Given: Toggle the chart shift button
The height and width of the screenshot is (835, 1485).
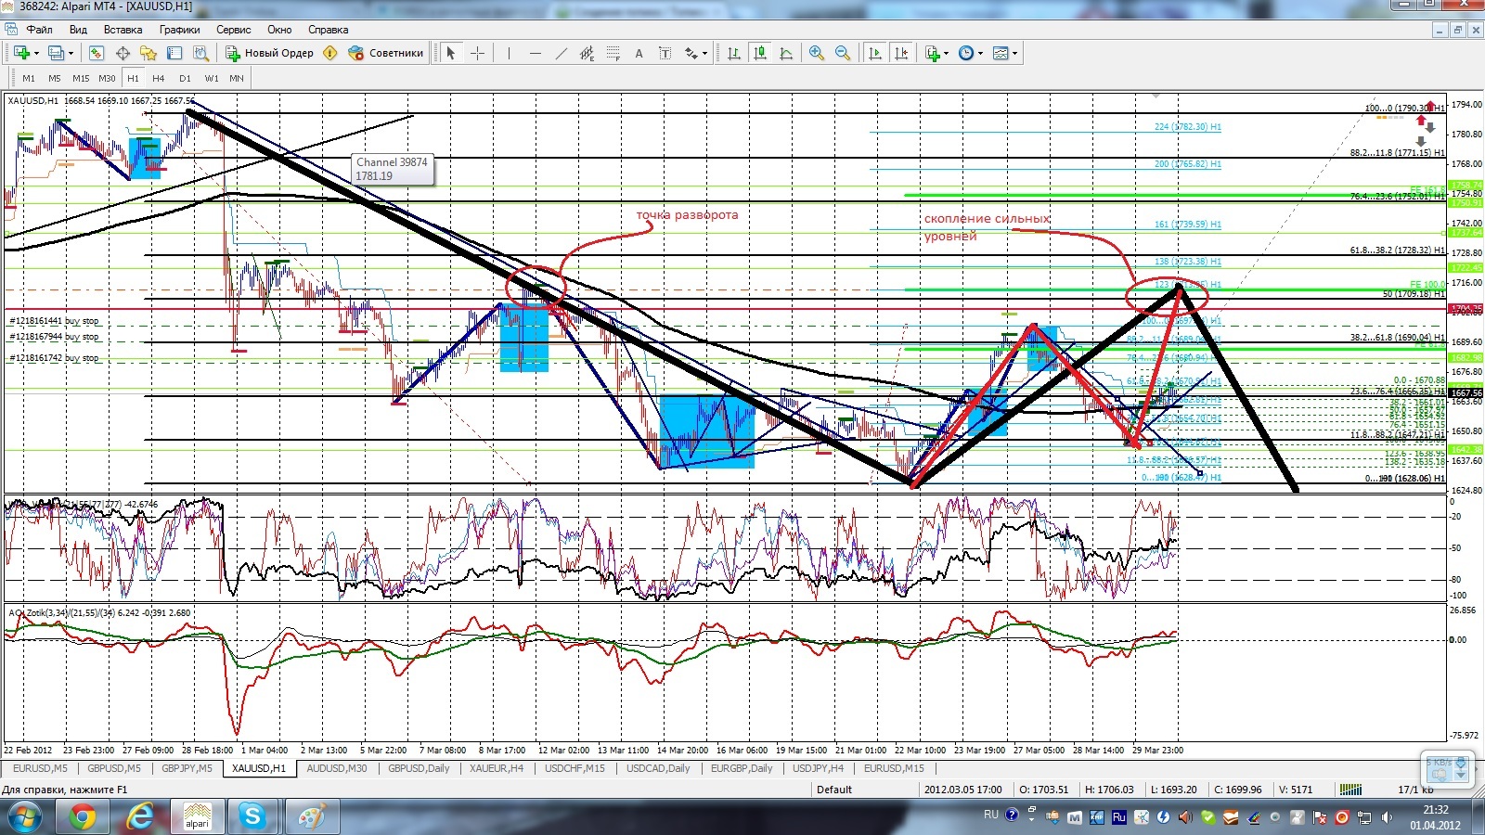Looking at the screenshot, I should 900,53.
